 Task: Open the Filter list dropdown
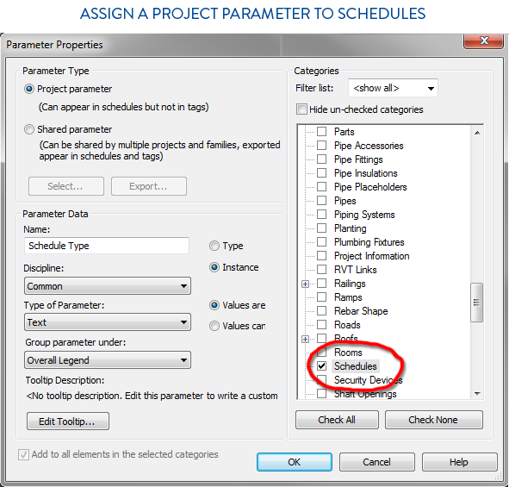[x=393, y=88]
